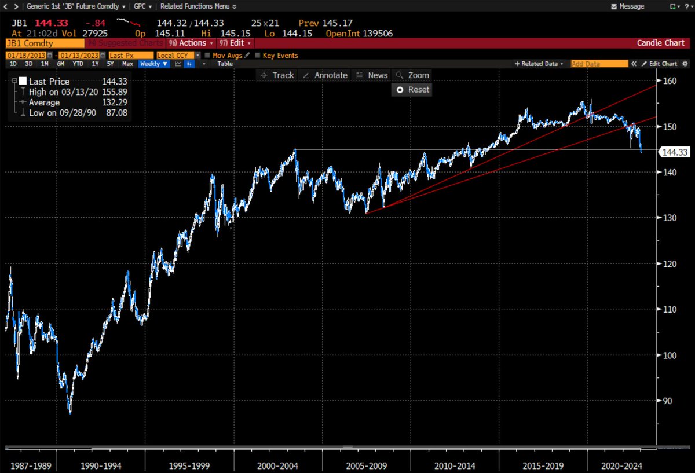Click the Average legend row
Screen dimensions: 695x473
pyautogui.click(x=72, y=102)
